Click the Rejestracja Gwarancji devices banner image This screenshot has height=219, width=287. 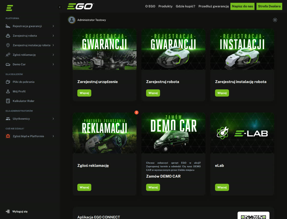click(x=105, y=49)
